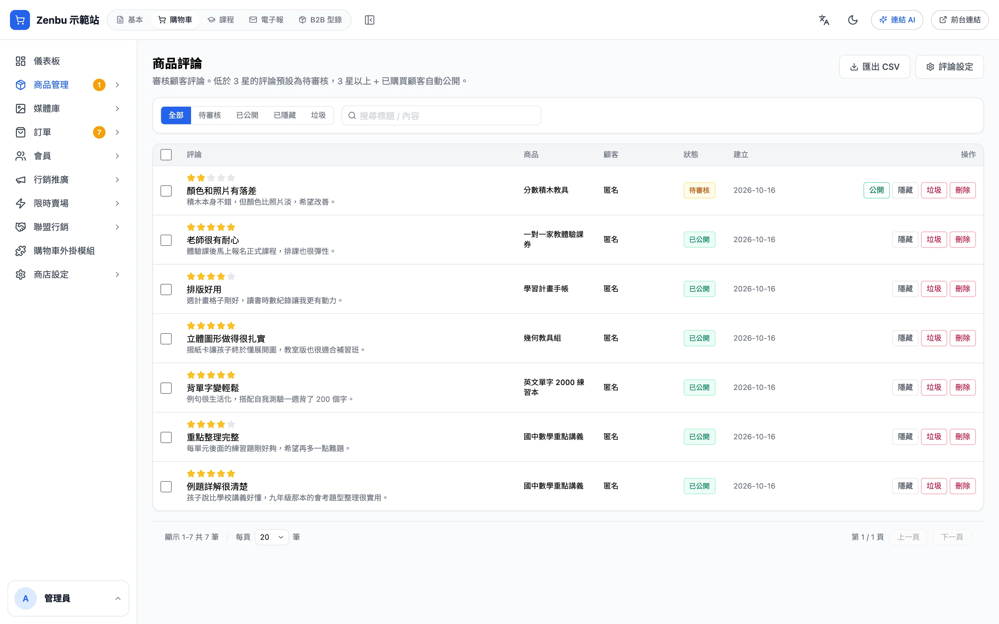Open the B2B 型錄 top navigation tab
The height and width of the screenshot is (624, 999).
320,20
